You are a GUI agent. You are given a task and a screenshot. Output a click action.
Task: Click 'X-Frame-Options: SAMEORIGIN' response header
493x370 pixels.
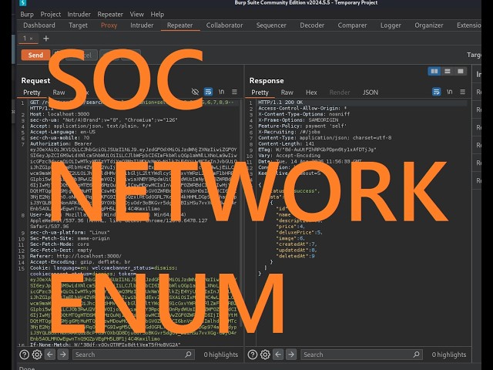pos(298,120)
